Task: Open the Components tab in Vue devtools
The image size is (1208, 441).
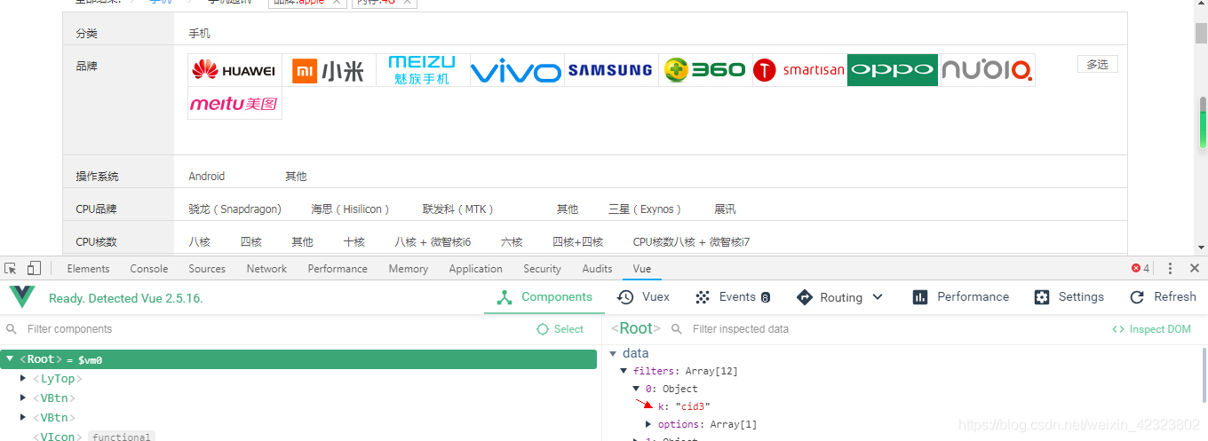Action: point(544,297)
